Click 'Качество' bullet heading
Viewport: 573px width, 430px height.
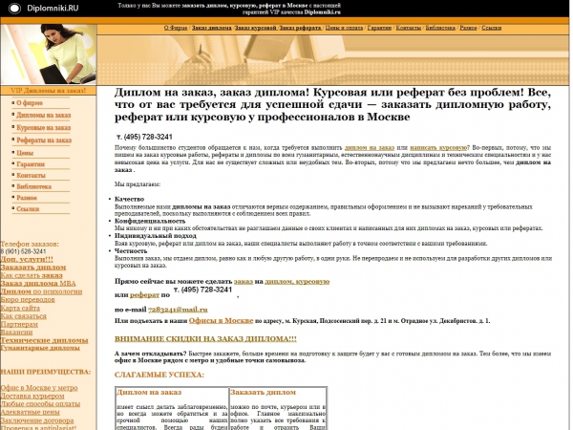coord(129,200)
